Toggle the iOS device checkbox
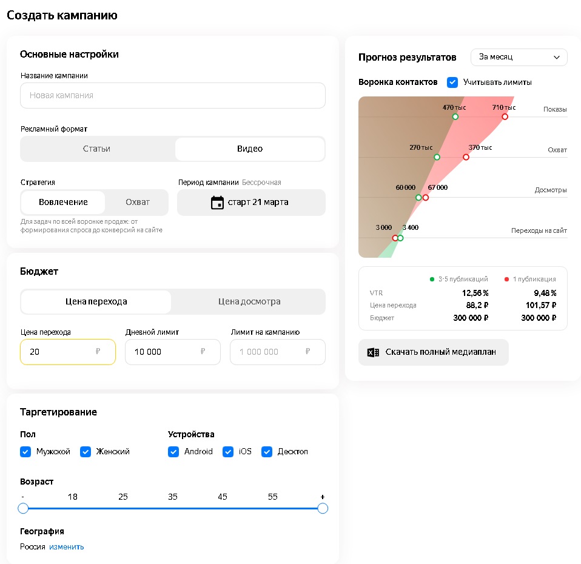The height and width of the screenshot is (564, 581). [x=228, y=452]
